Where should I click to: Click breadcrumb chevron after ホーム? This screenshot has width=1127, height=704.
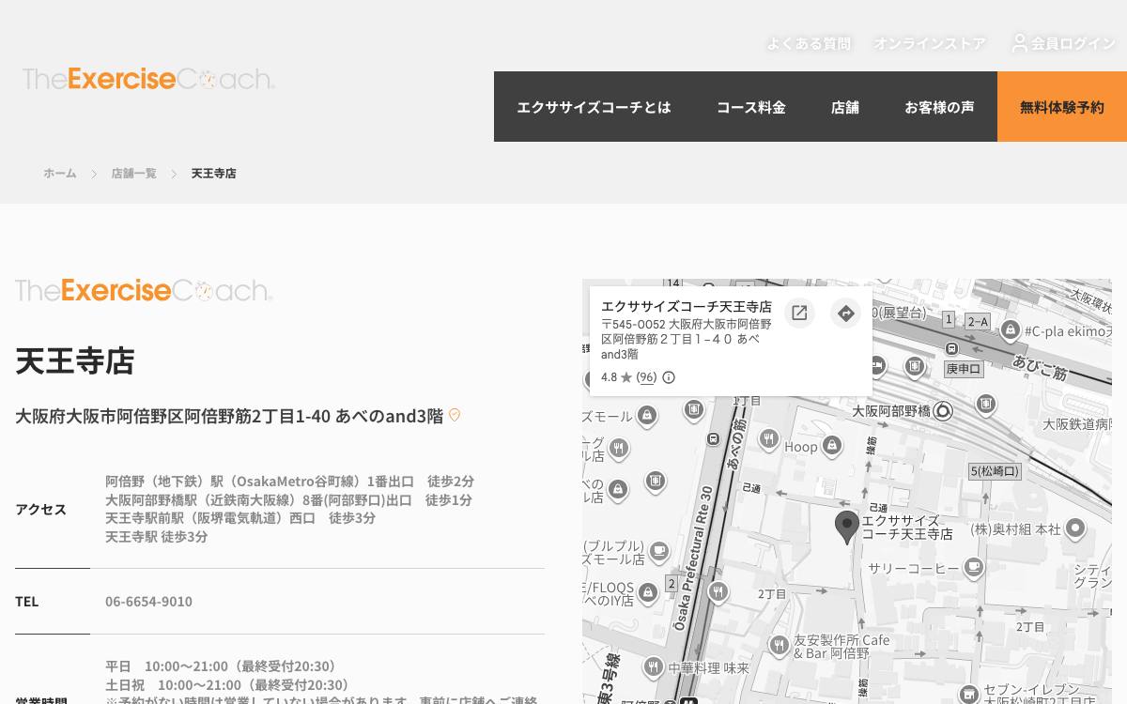94,174
